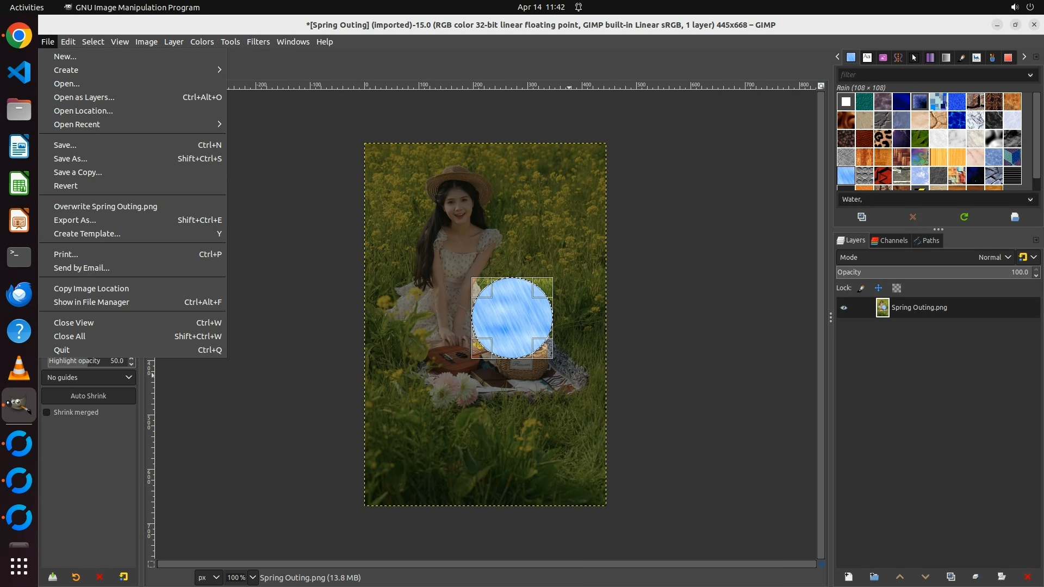
Task: Toggle visibility of Spring Outing.png layer
Action: click(x=844, y=308)
